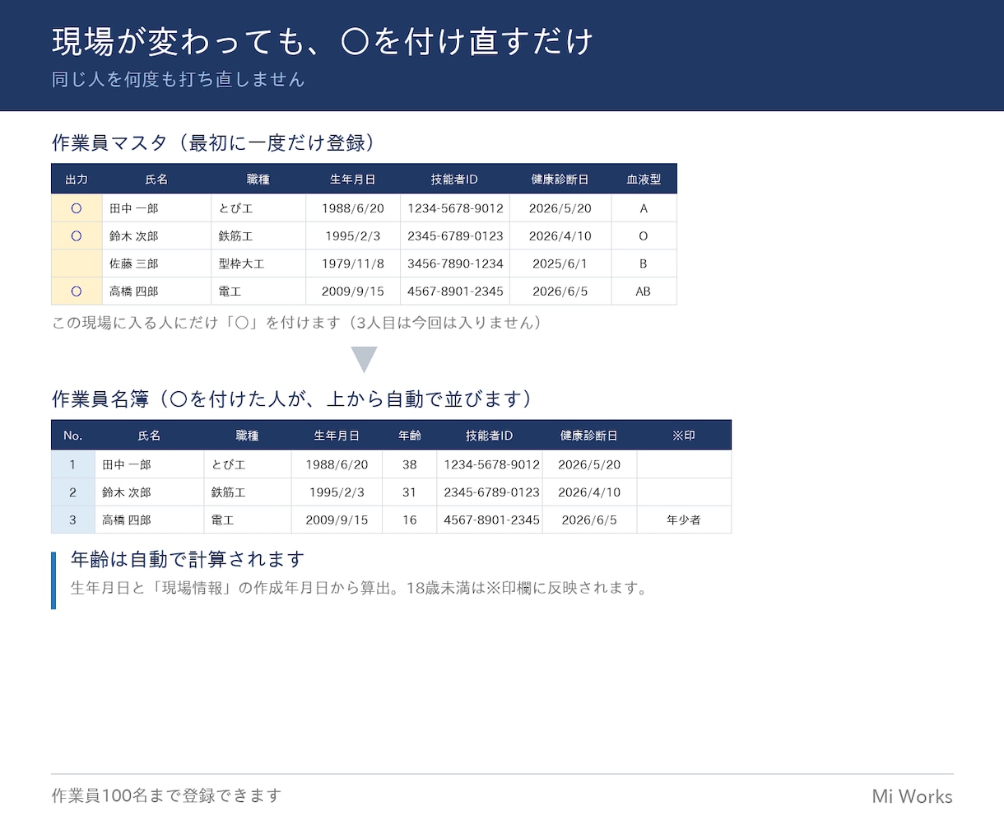Click blood type O cell for 鈴木 次郎
Viewport: 1004px width, 830px height.
644,236
